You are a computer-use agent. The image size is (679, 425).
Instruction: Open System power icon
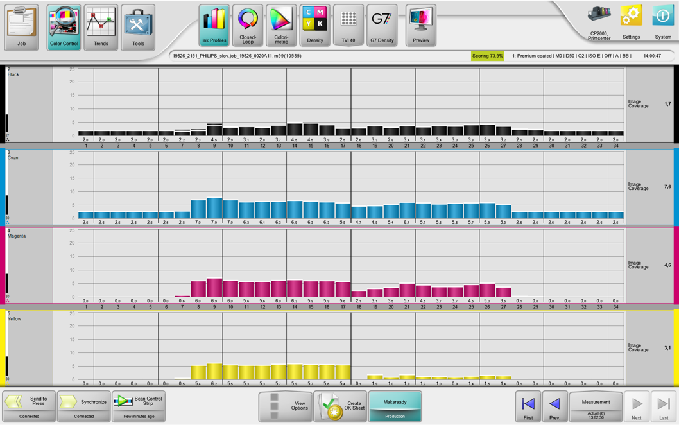[x=663, y=22]
